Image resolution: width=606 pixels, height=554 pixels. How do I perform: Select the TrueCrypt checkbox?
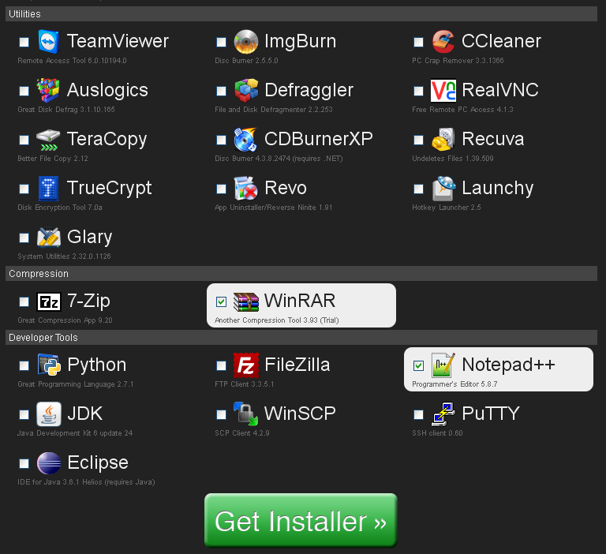24,189
